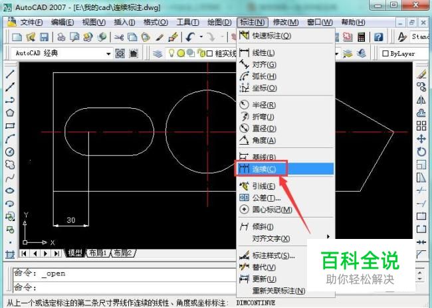The image size is (432, 308).
Task: Click the Cut scissors icon
Action: 119,37
